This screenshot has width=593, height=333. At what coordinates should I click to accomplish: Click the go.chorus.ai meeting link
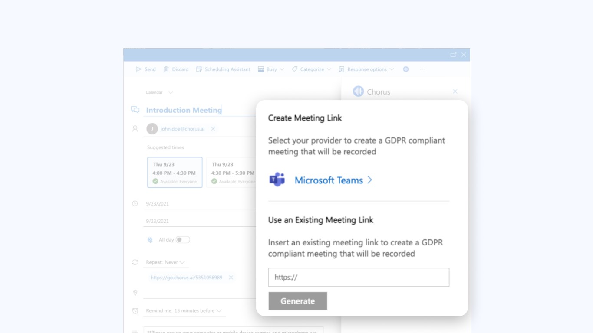coord(187,277)
